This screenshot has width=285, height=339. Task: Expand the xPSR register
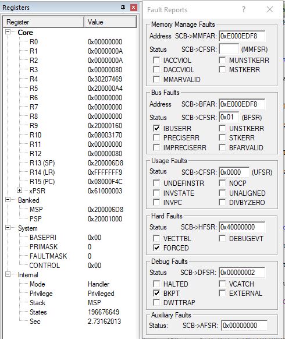19,190
